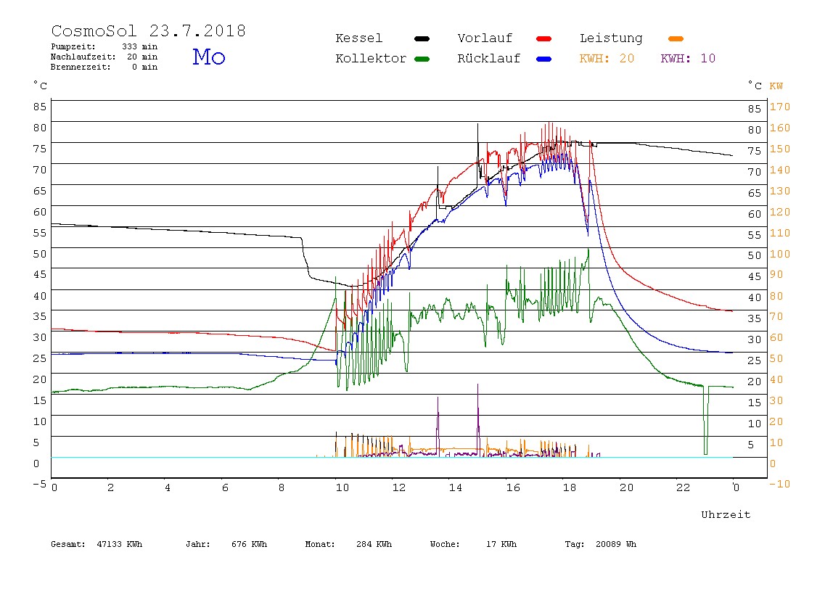Click hour 6 on time axis
The image size is (833, 589).
(225, 487)
